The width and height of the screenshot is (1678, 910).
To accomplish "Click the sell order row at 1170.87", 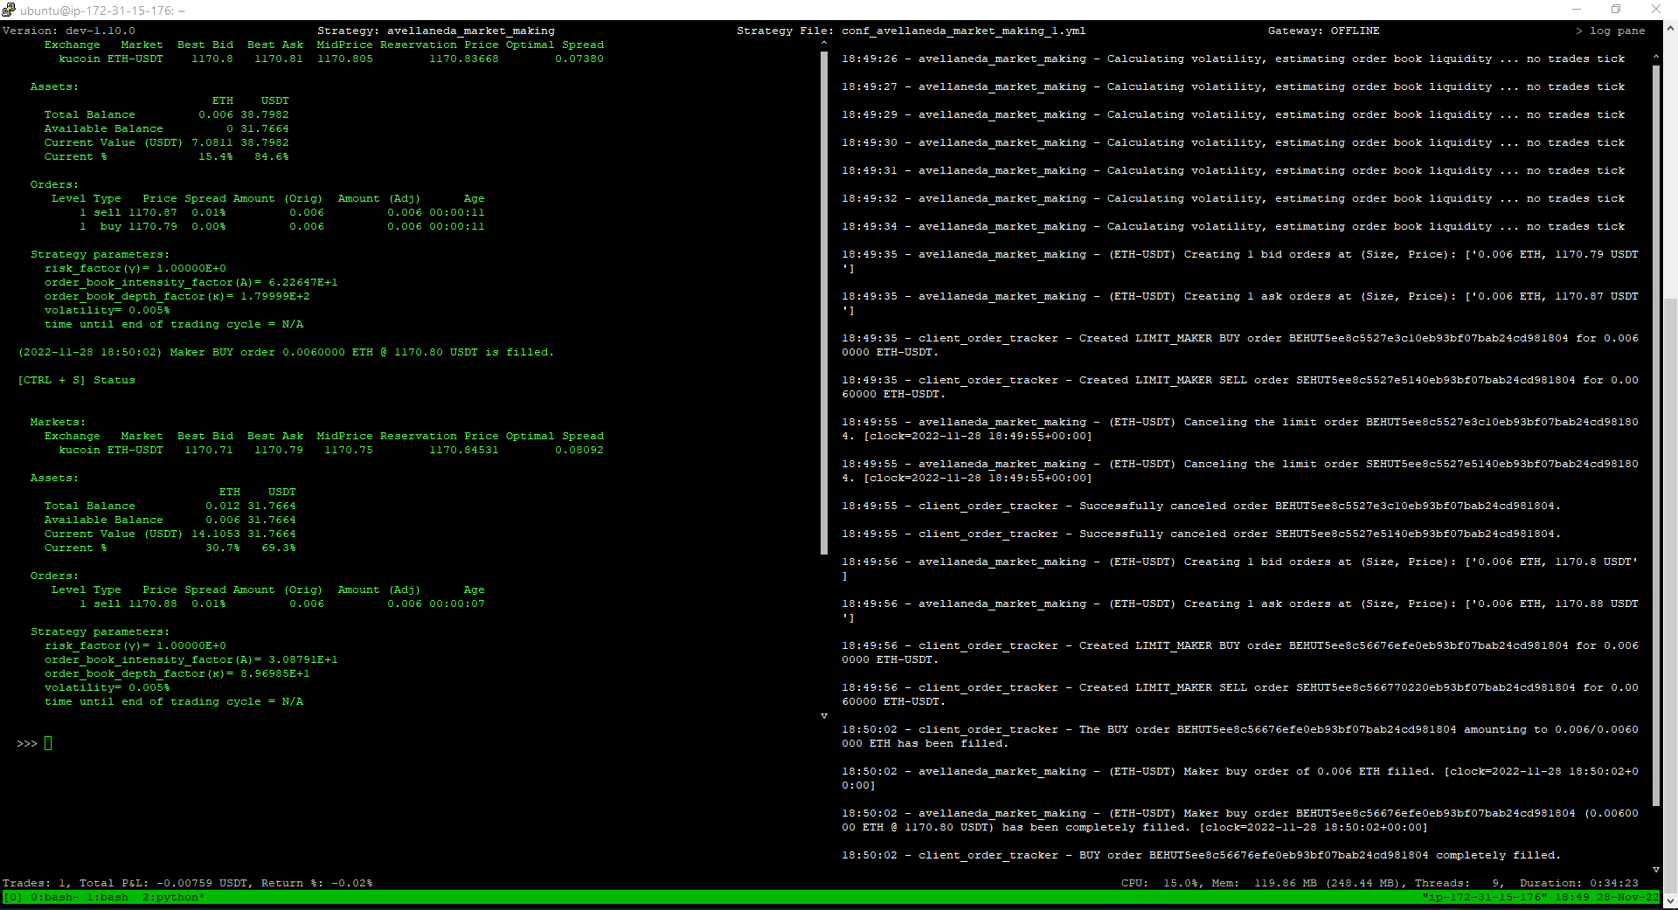I will [282, 212].
